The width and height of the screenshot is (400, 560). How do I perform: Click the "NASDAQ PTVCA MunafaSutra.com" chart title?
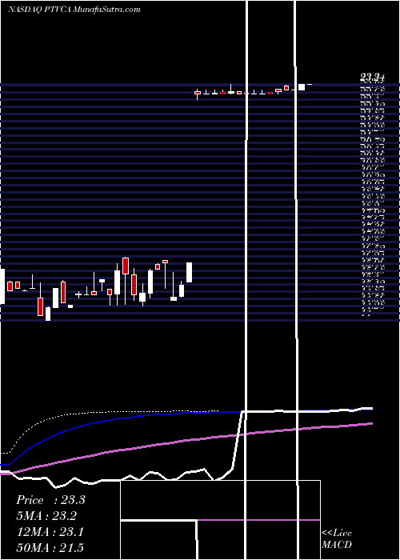[x=74, y=10]
